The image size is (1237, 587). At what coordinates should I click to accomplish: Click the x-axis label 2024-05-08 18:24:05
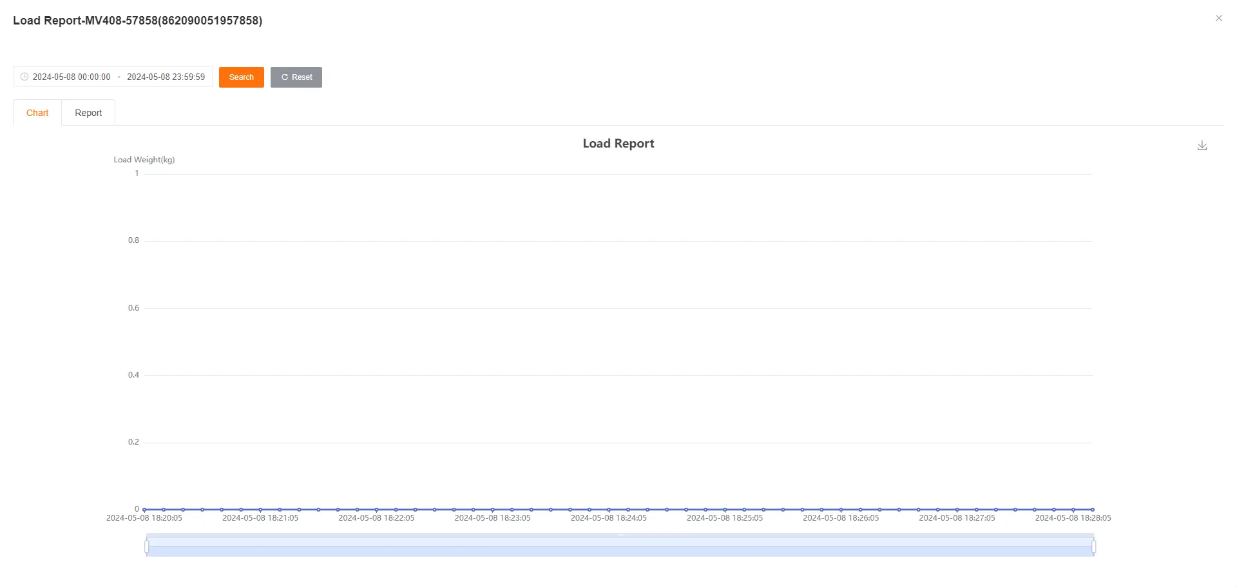[x=608, y=517]
